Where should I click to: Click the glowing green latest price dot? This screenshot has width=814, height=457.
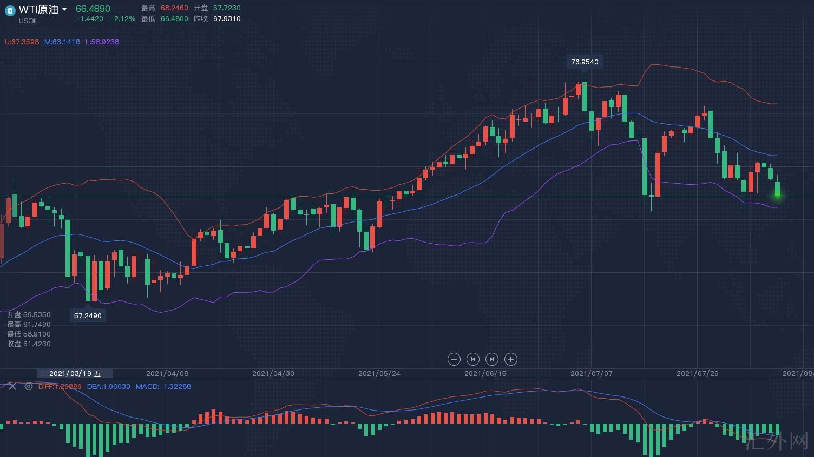(778, 195)
